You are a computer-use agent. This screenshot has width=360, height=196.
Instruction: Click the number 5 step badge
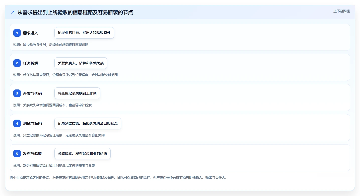pyautogui.click(x=17, y=154)
